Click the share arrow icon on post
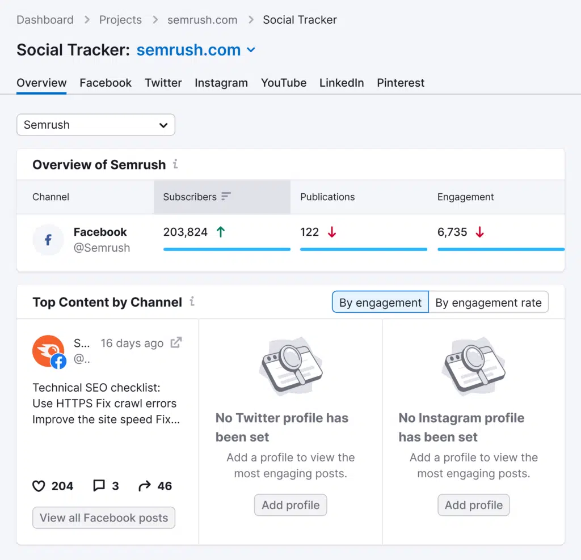The width and height of the screenshot is (581, 560). tap(145, 486)
